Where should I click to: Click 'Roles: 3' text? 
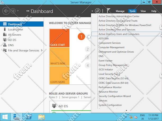tap(53, 97)
